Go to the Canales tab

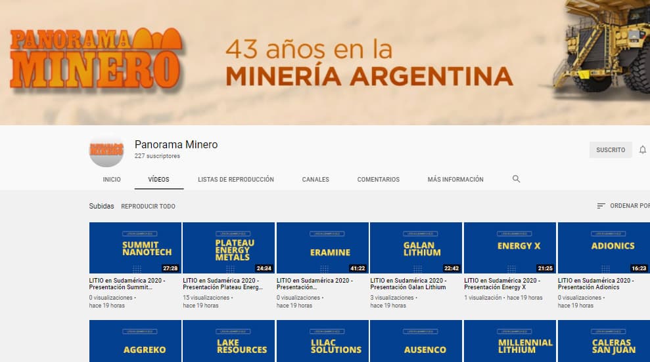pyautogui.click(x=315, y=179)
